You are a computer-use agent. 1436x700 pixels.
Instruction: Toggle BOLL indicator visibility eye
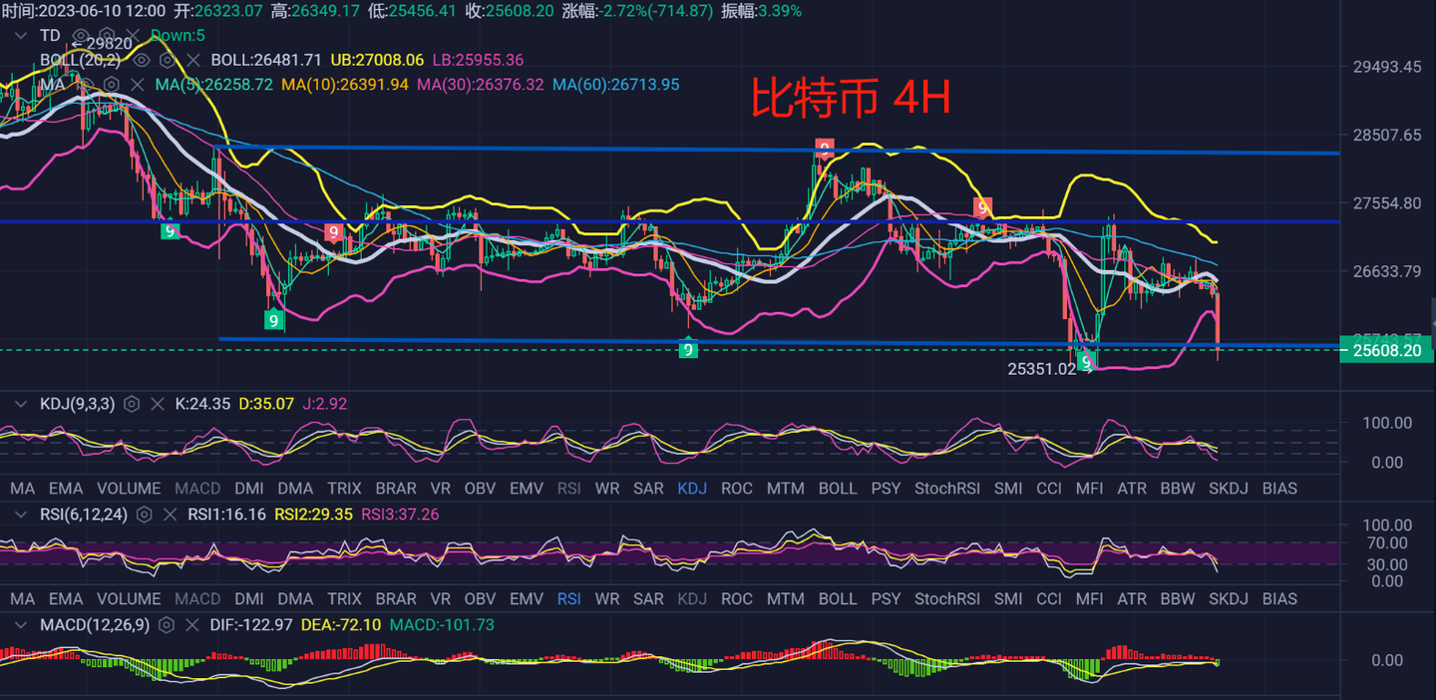143,60
